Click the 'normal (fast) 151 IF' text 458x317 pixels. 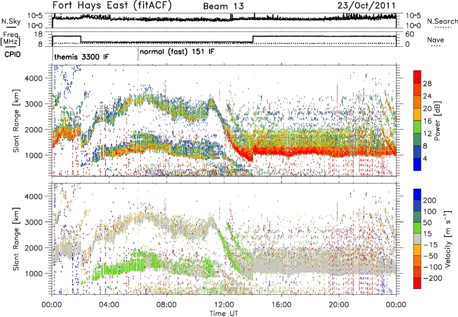(x=177, y=52)
